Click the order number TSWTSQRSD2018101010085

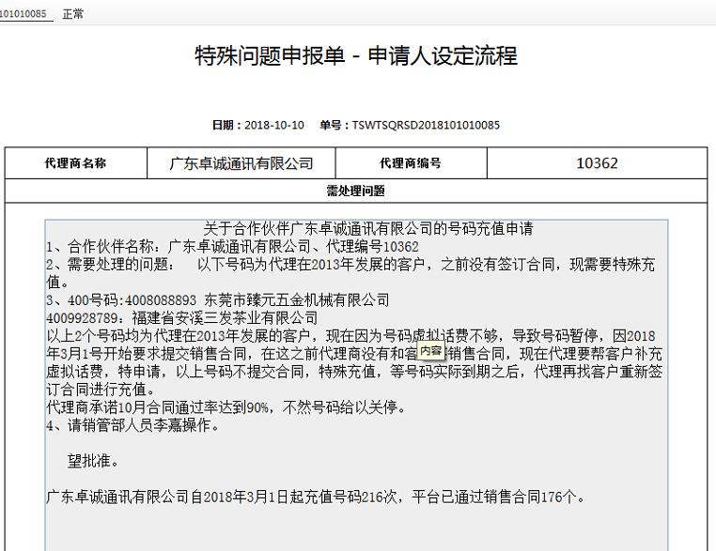pos(425,125)
